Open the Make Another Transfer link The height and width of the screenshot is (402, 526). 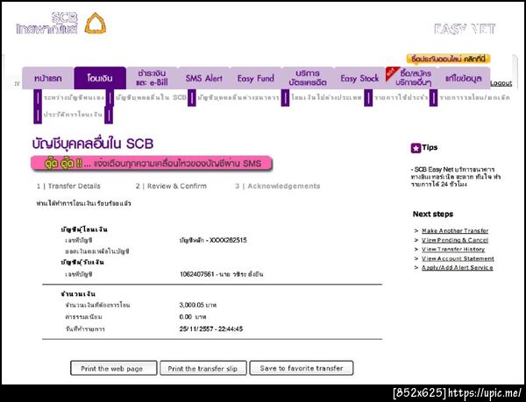pyautogui.click(x=455, y=231)
